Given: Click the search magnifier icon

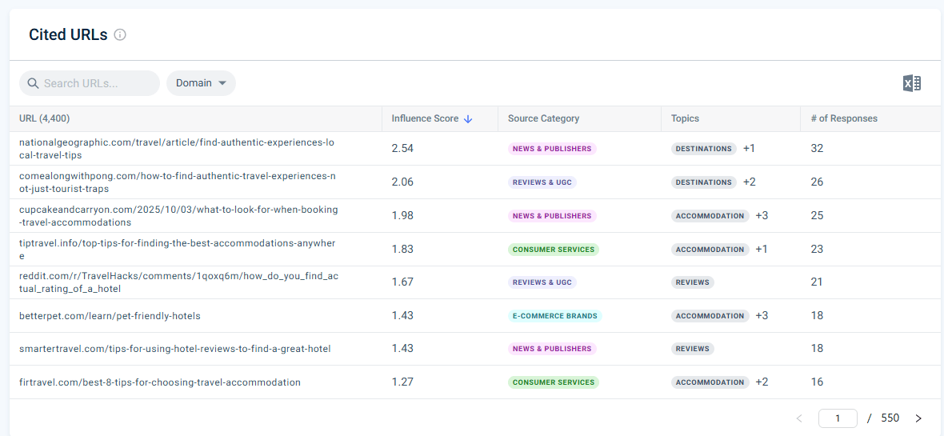Looking at the screenshot, I should pos(33,83).
